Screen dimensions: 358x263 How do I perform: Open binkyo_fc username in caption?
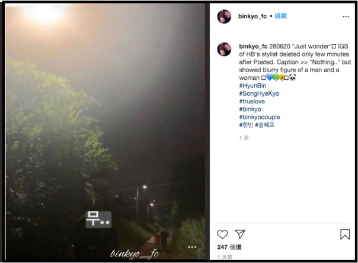point(253,46)
